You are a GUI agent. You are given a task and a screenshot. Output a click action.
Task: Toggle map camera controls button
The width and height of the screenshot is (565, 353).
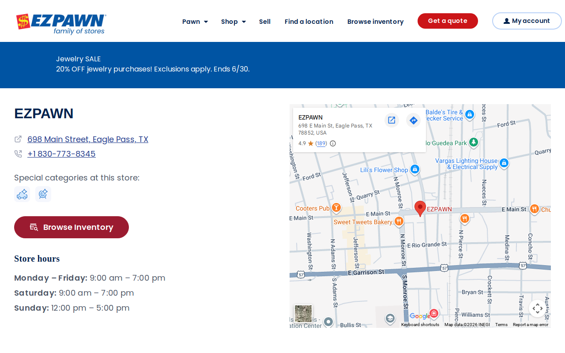(x=538, y=308)
